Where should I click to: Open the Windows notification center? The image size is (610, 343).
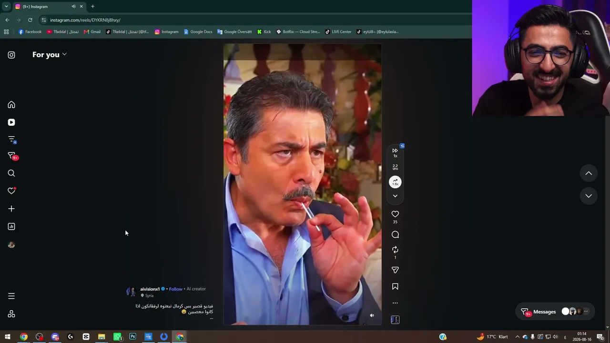[x=600, y=337]
